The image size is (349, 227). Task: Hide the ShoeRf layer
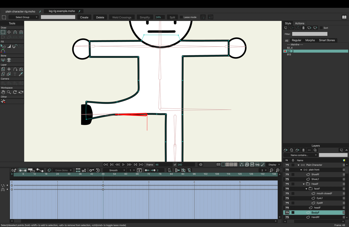287,174
